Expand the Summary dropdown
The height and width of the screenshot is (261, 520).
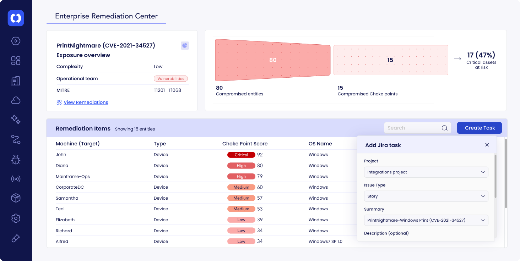coord(426,220)
